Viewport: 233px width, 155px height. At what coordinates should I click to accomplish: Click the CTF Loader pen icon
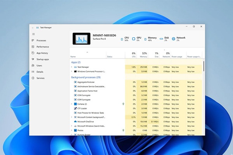click(x=75, y=108)
